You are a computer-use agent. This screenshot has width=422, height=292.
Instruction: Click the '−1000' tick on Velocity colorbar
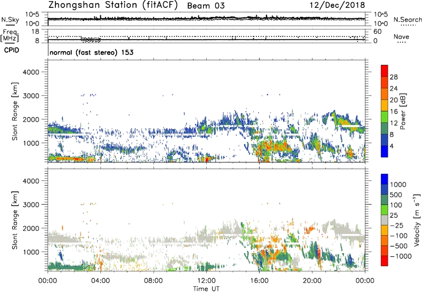[x=401, y=256]
